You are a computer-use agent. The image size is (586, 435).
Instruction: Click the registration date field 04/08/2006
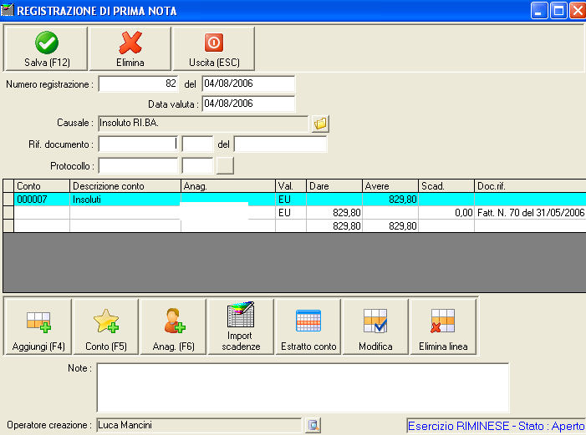248,83
